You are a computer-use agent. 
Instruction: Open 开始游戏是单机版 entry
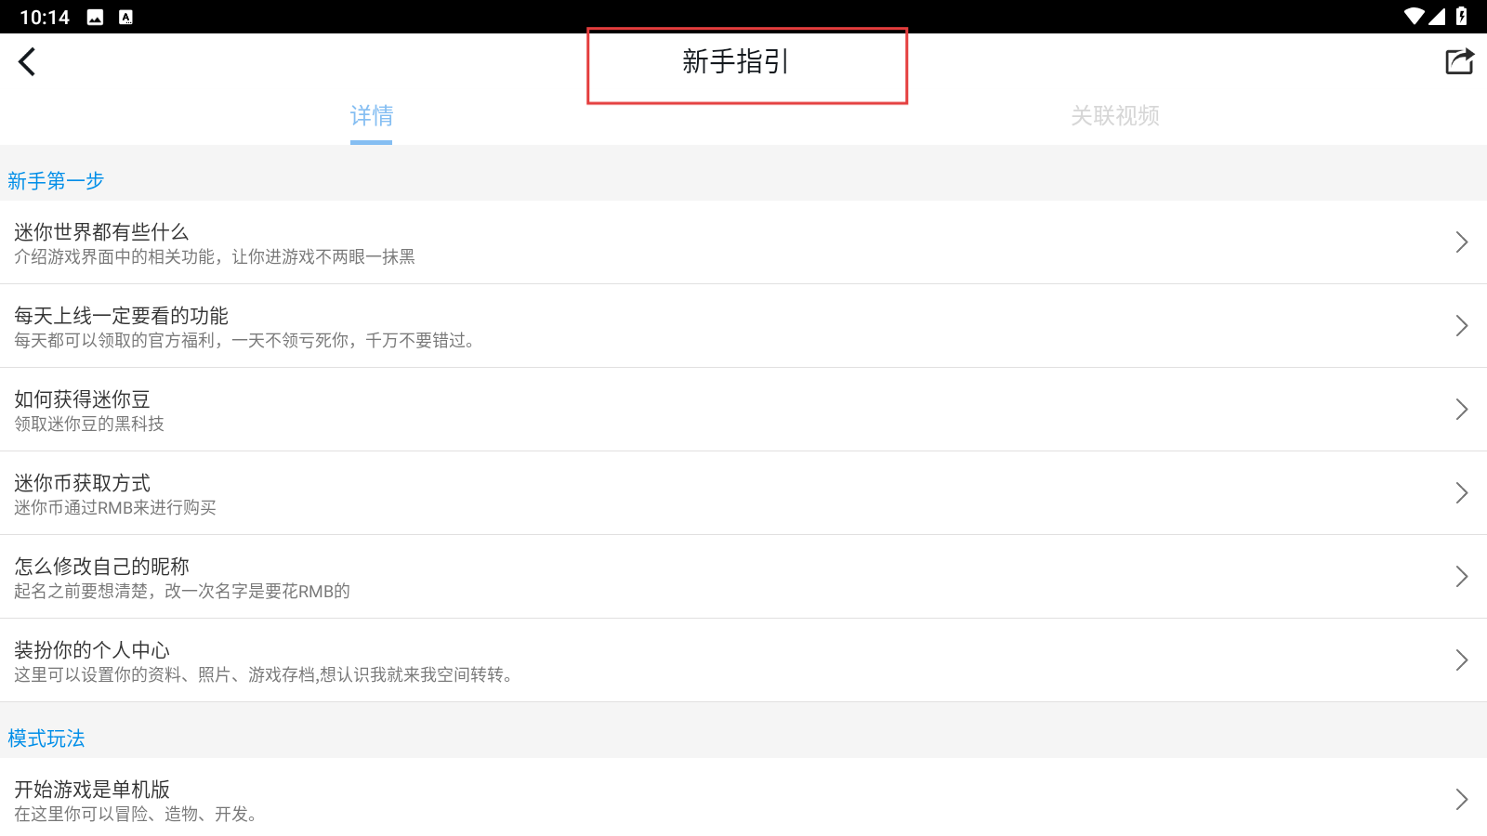tap(743, 797)
